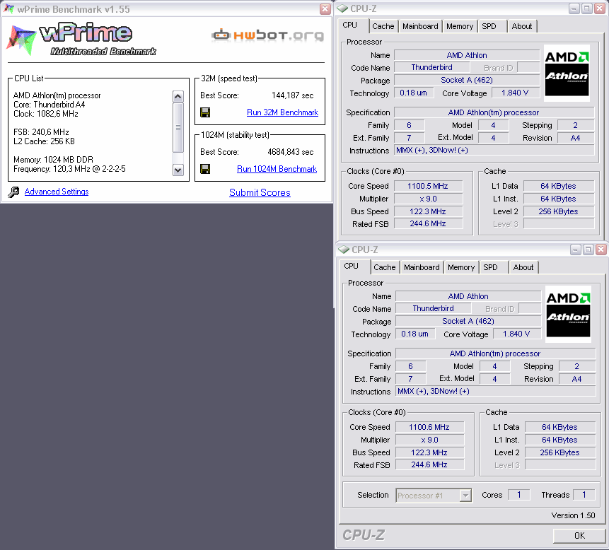The height and width of the screenshot is (550, 609).
Task: Click Threads value field in lower CPU-Z
Action: point(584,495)
